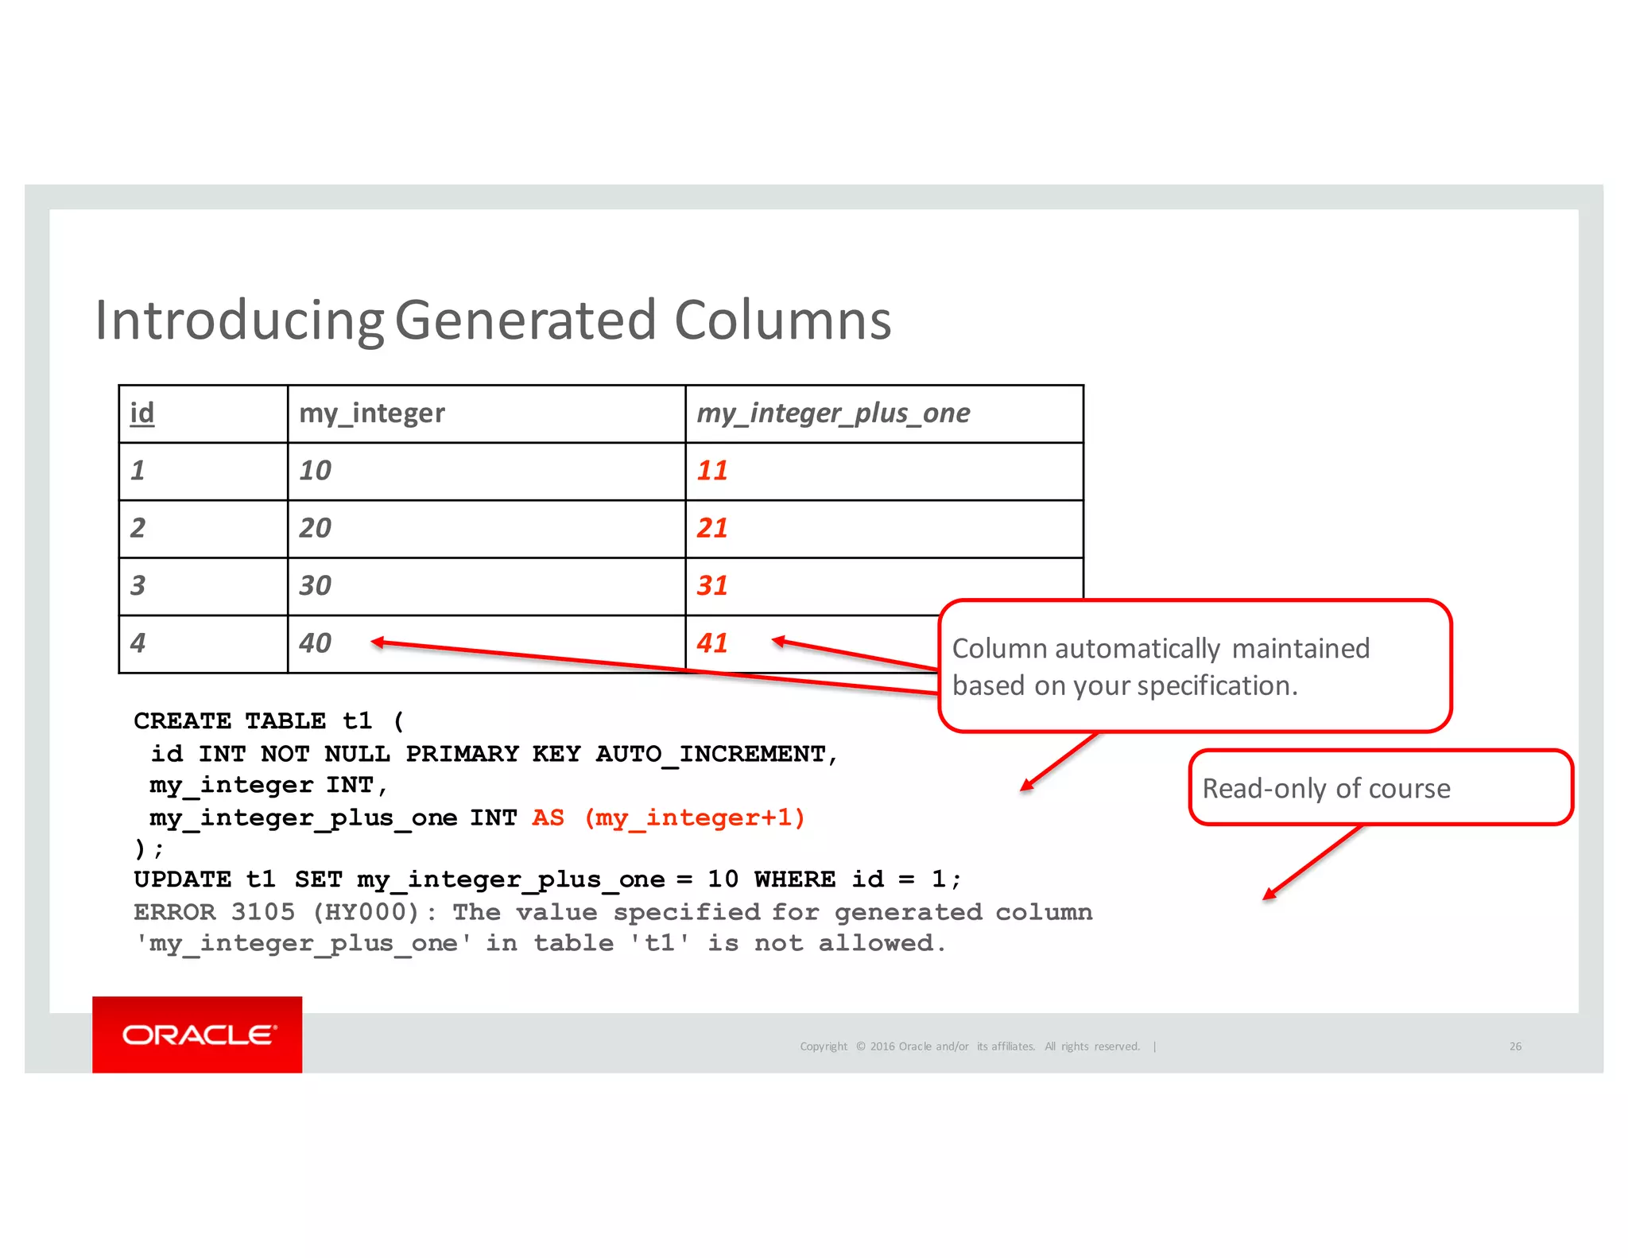Select the 'my_integer_plus_one' column header
The image size is (1628, 1258).
[x=884, y=414]
